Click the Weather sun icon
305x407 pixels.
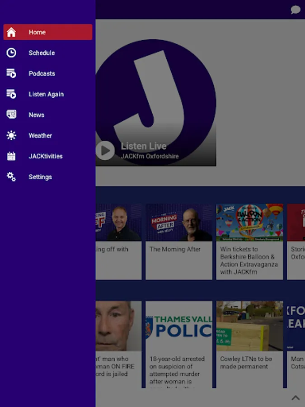[11, 135]
